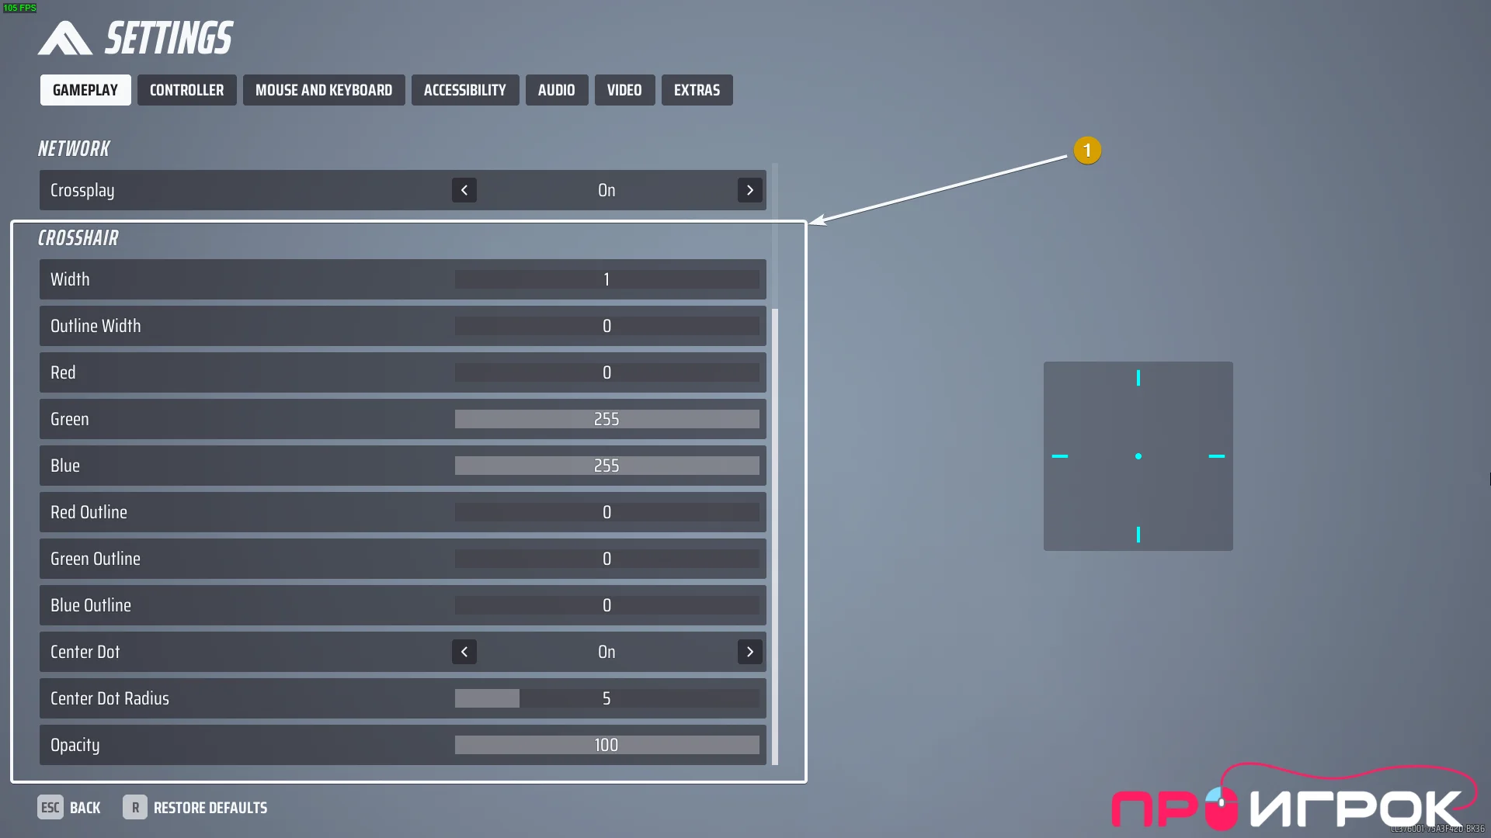Select the GAMEPLAY settings tab

(x=85, y=90)
